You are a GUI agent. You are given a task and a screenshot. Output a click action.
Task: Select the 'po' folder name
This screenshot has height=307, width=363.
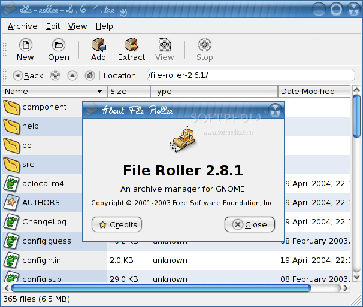27,145
